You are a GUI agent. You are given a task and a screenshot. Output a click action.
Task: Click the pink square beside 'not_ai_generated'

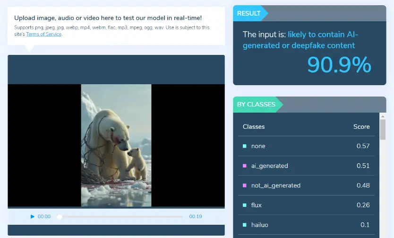click(x=245, y=185)
